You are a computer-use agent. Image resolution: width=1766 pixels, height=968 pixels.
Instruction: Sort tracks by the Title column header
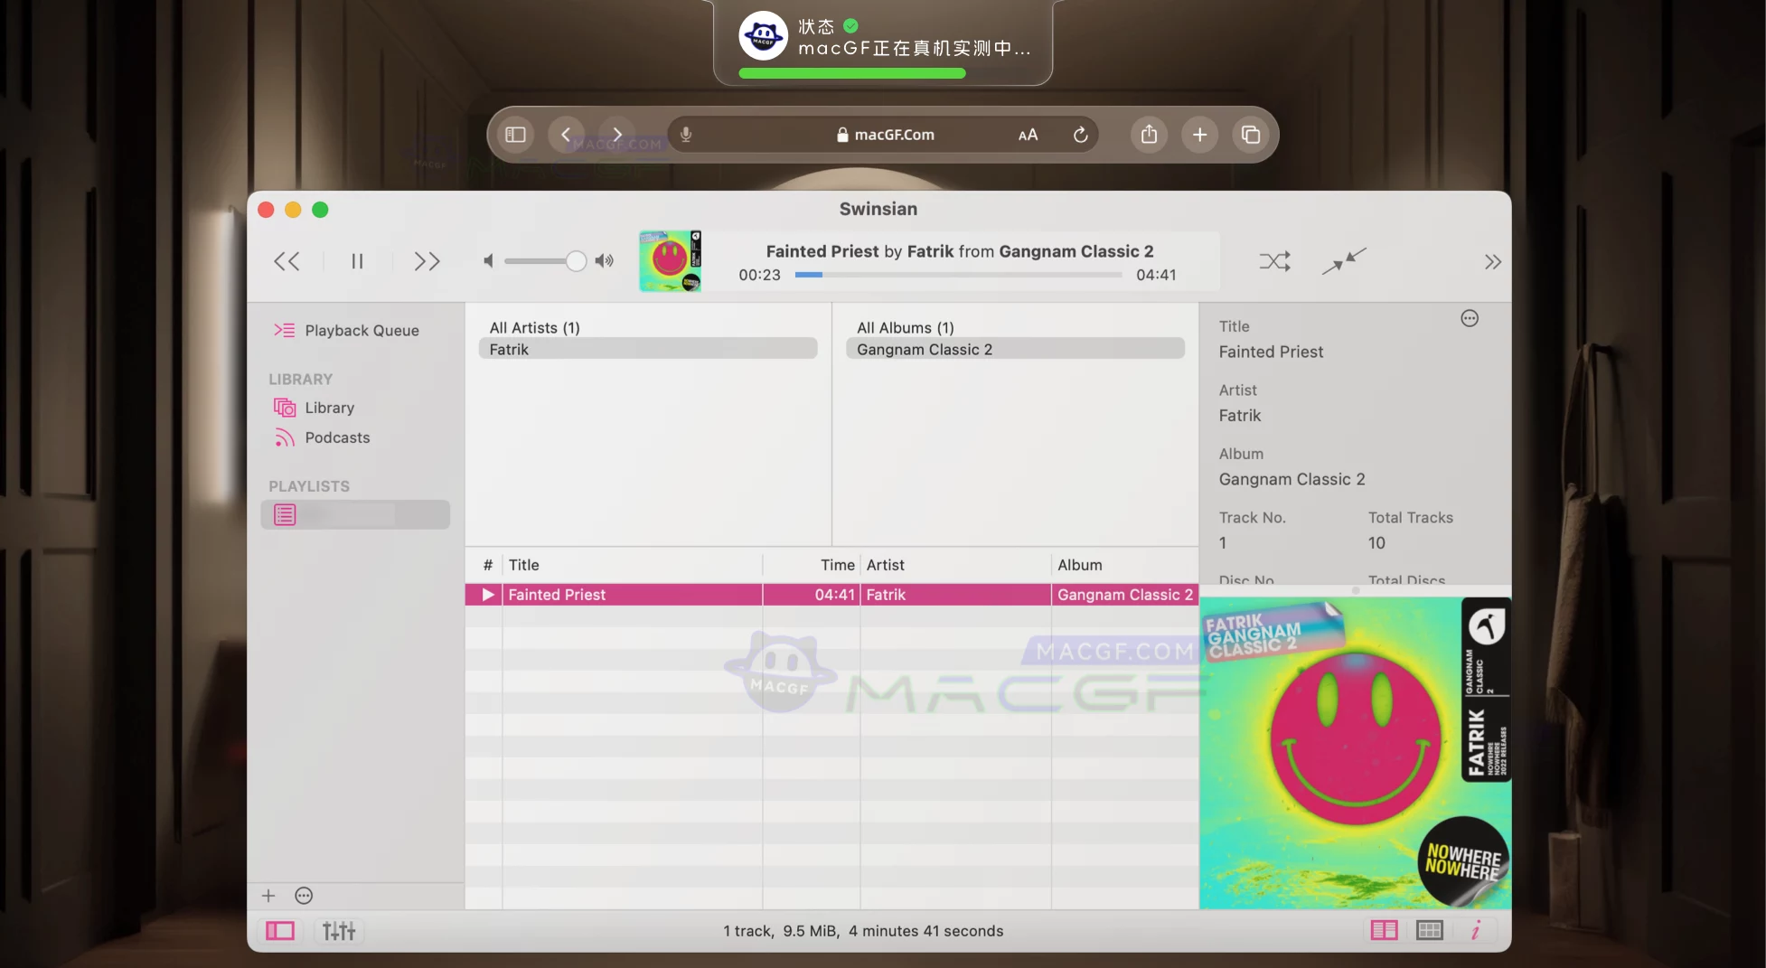point(633,565)
